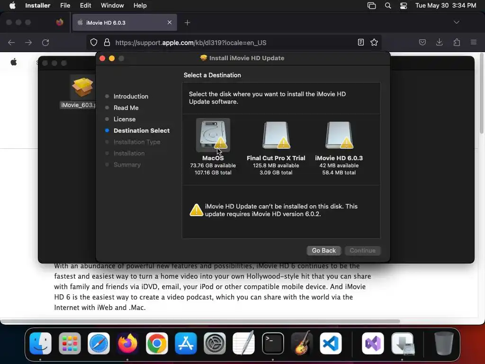Click the tracking protection shield icon
The image size is (485, 364).
pyautogui.click(x=94, y=42)
